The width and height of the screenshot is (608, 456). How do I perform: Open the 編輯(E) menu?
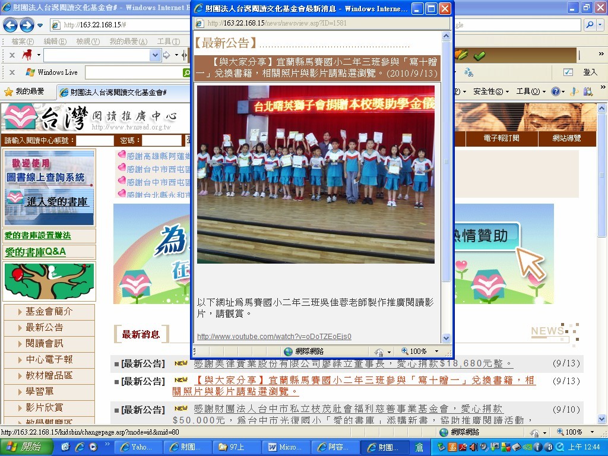55,41
